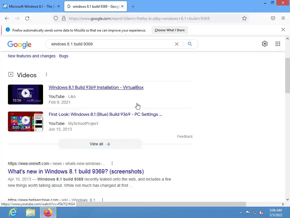Open Action Center flag icon
Screen dimensions: 290x218
click(248, 212)
